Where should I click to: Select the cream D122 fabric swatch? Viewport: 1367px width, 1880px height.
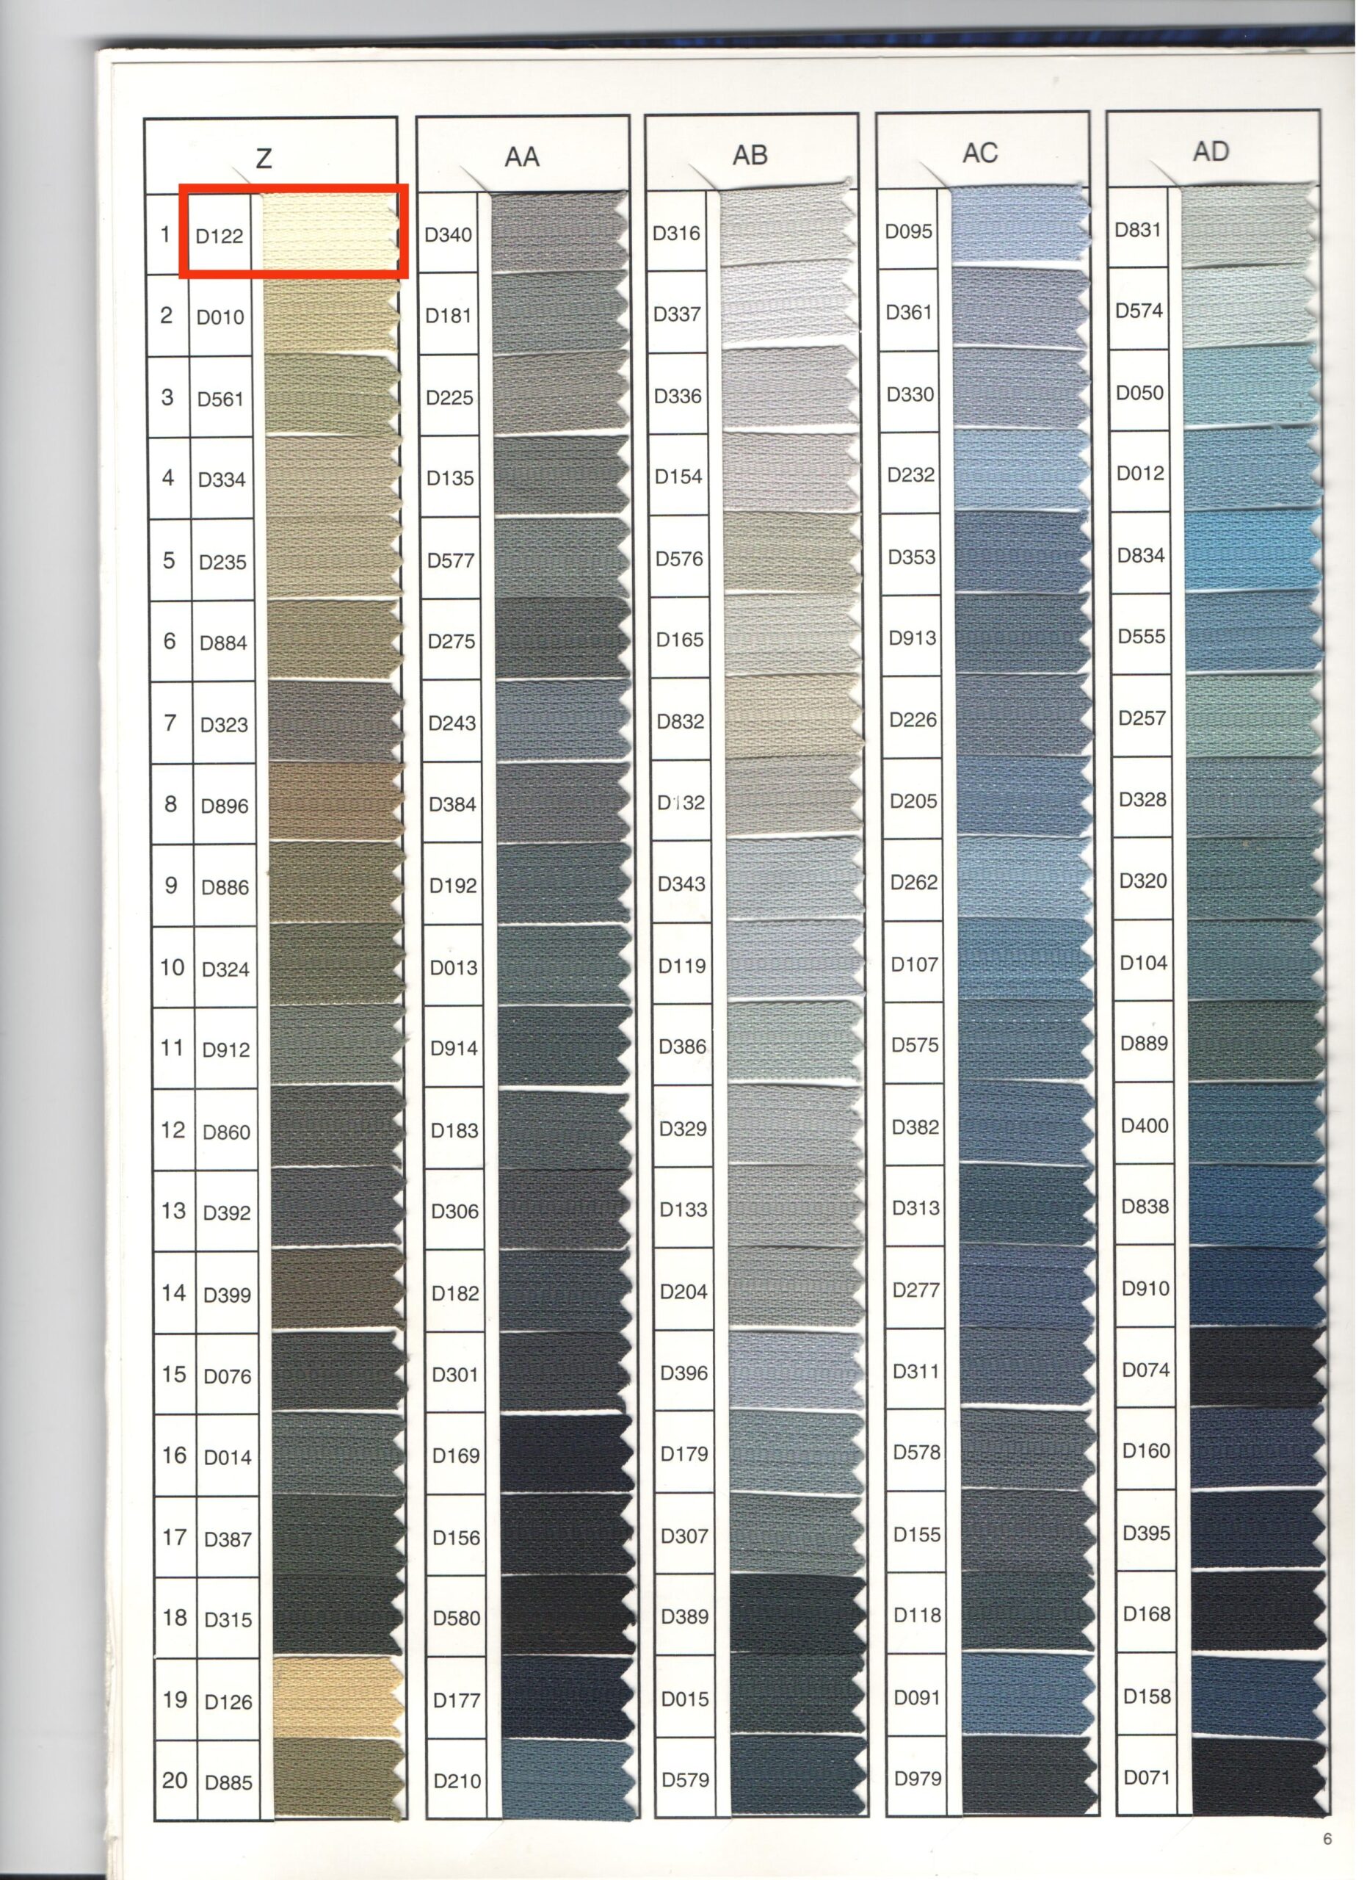tap(331, 232)
